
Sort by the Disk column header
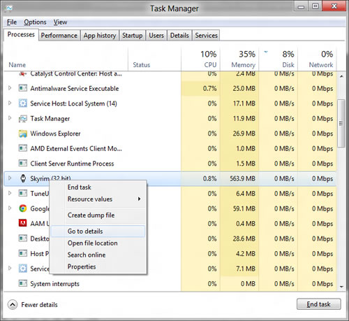(279, 59)
